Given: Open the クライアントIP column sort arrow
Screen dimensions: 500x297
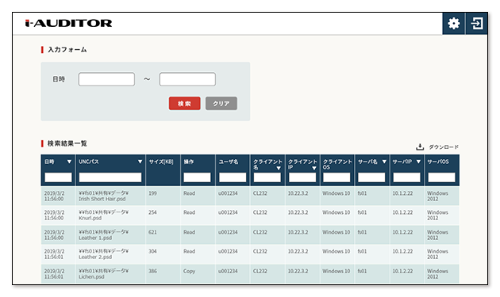Looking at the screenshot, I should coord(314,168).
